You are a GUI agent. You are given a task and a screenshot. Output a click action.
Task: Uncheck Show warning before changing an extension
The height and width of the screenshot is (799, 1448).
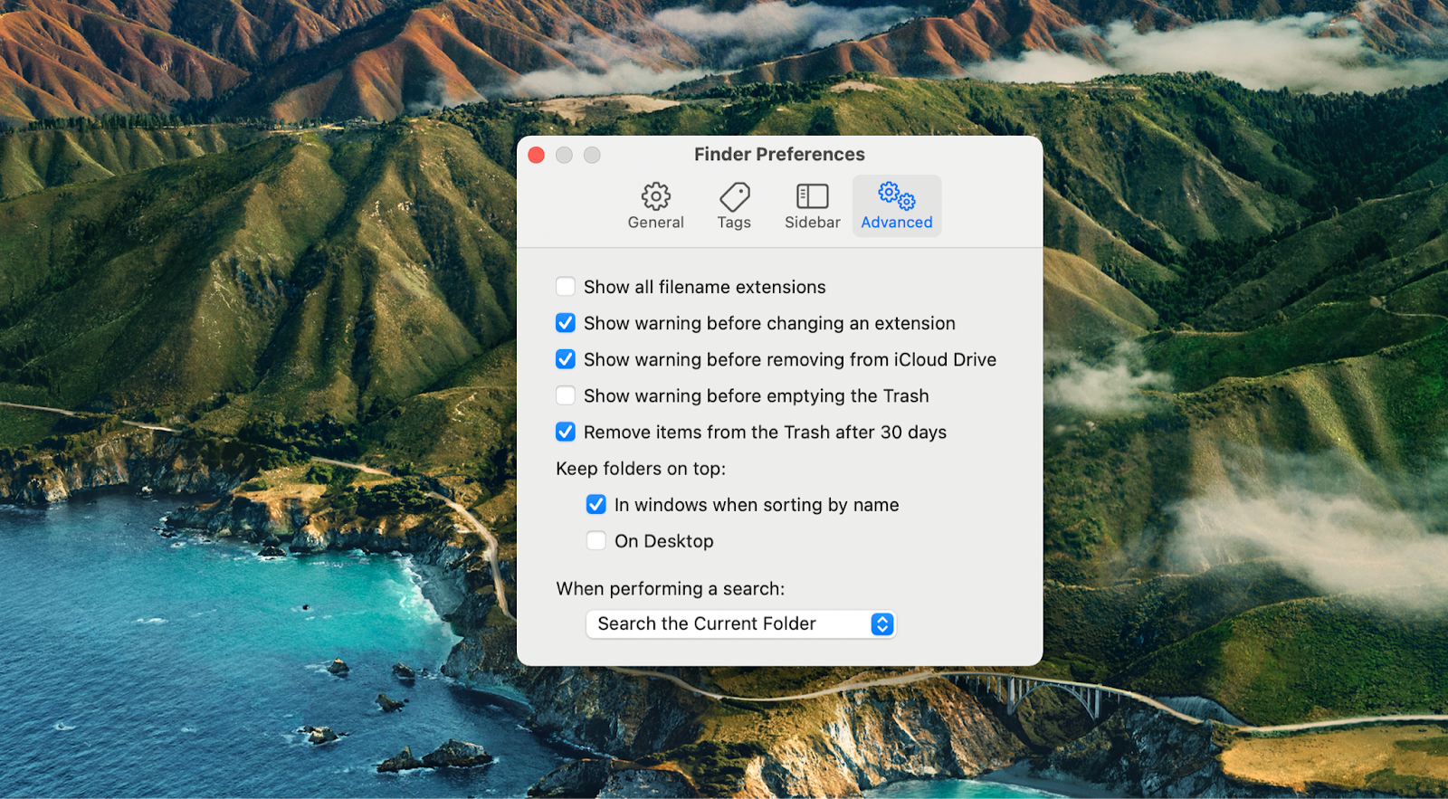coord(566,323)
